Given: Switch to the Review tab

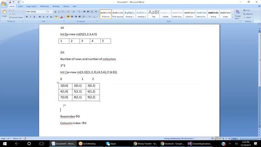Looking at the screenshot, I should pyautogui.click(x=66, y=7).
